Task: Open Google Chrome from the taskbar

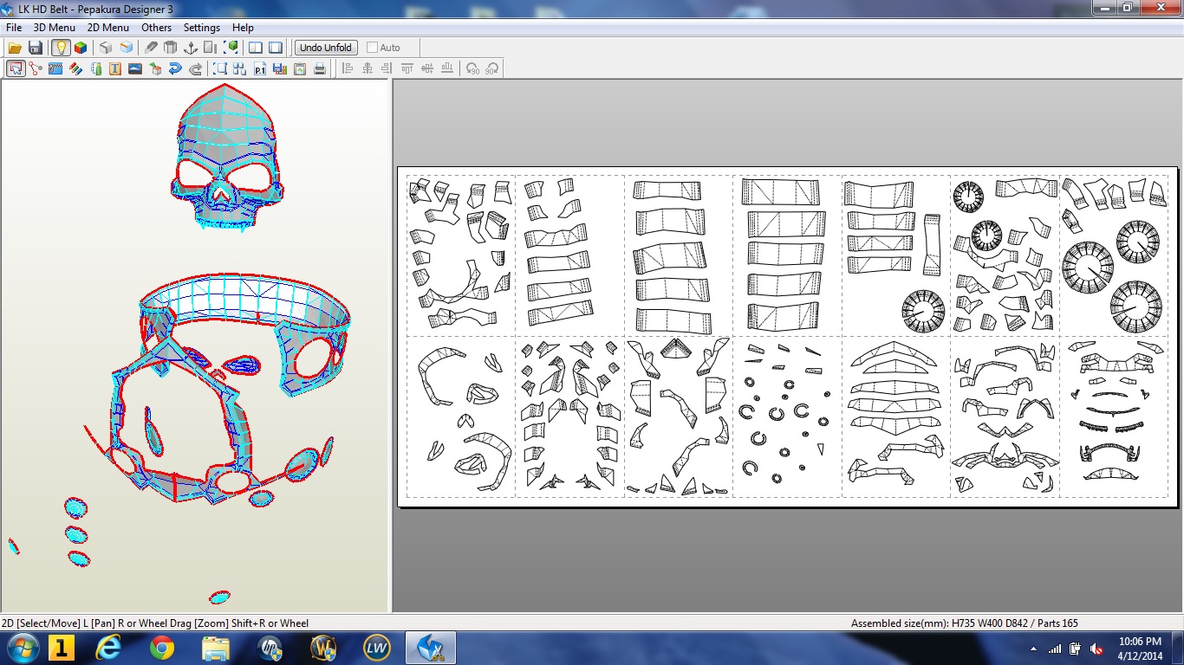Action: pyautogui.click(x=161, y=648)
